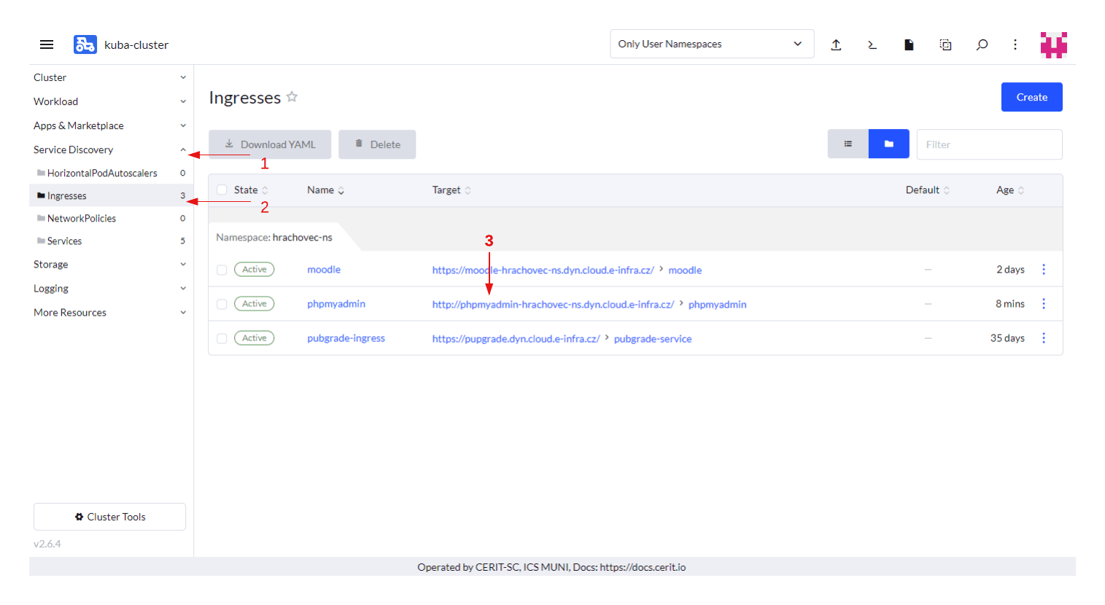The image size is (1105, 605).
Task: Click into the Filter input field
Action: click(x=988, y=144)
